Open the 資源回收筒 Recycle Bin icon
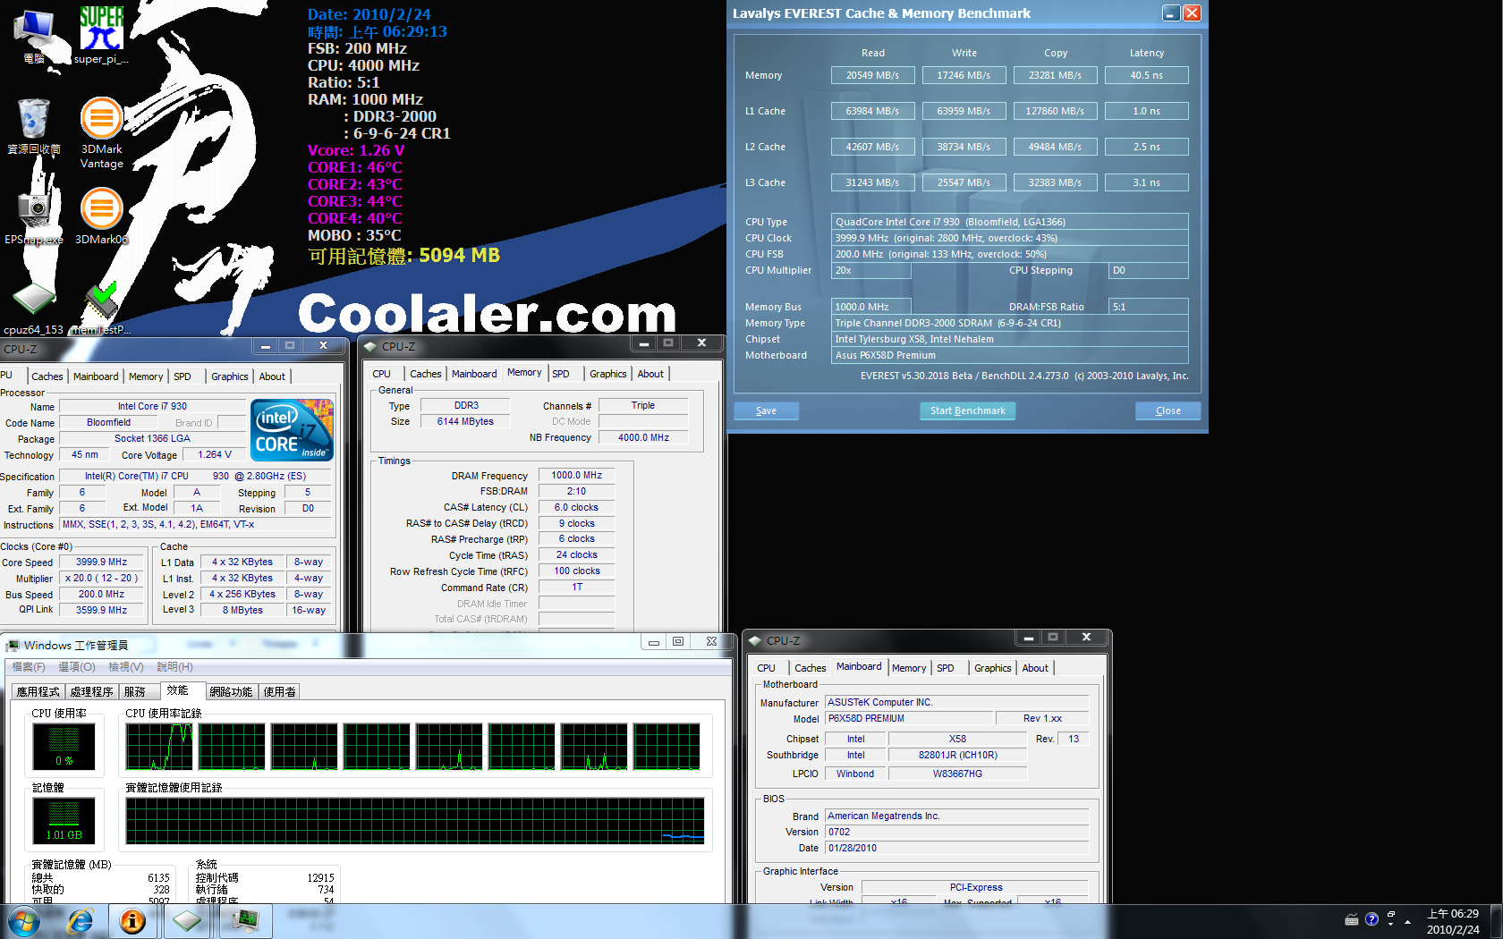The width and height of the screenshot is (1503, 939). [34, 126]
